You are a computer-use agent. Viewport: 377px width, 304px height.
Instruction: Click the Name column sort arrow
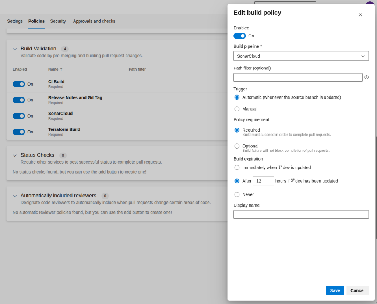[61, 69]
